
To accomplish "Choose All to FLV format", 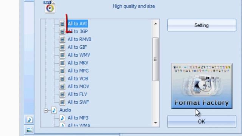I will (77, 94).
